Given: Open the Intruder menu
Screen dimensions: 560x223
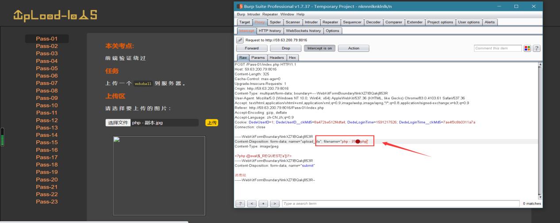Looking at the screenshot, I should click(254, 14).
